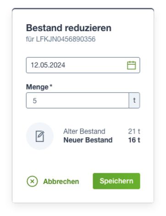Click the pencil note edit icon
The image size is (166, 216).
[40, 136]
